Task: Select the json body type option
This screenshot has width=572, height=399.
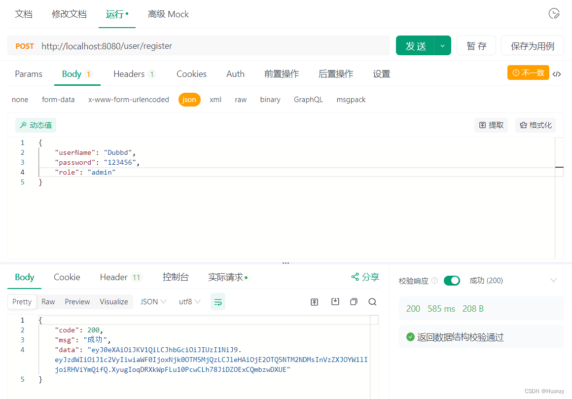Action: 189,99
